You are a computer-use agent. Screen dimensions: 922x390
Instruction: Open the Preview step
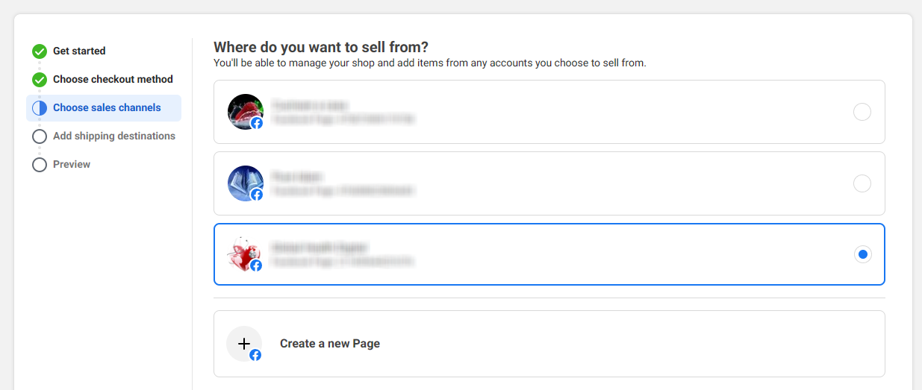pos(72,165)
